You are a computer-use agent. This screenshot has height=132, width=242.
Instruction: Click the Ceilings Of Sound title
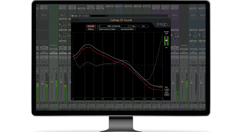coord(121,20)
